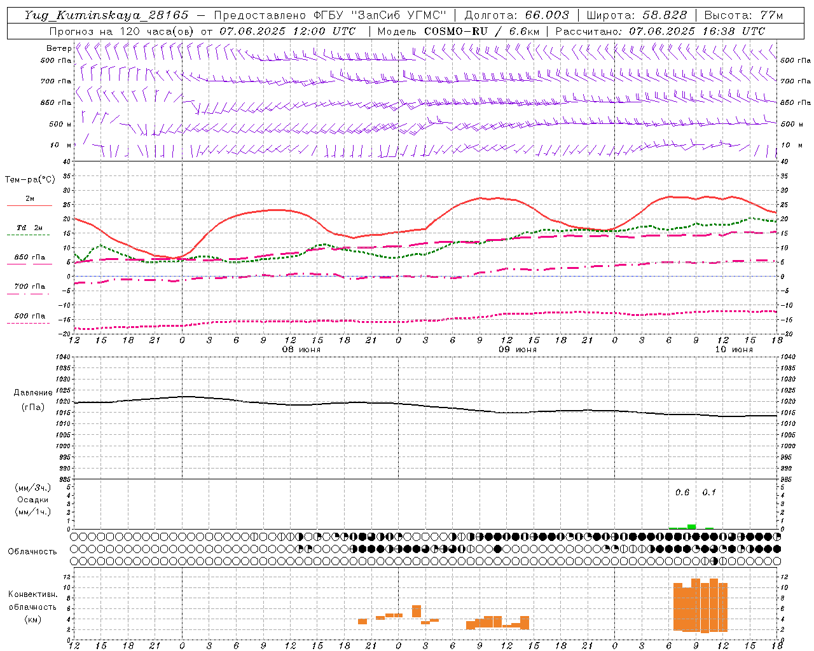Click the (мм/3ч.) precipitation unit label
The height and width of the screenshot is (651, 814).
point(32,488)
